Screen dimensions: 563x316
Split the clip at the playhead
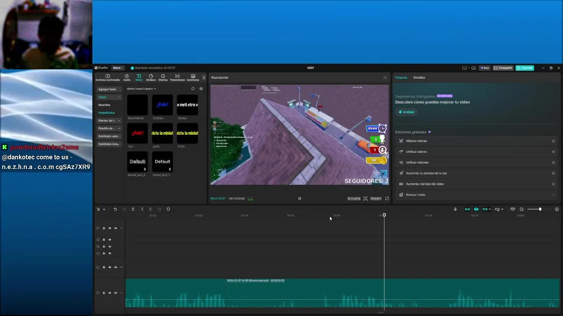(x=133, y=209)
